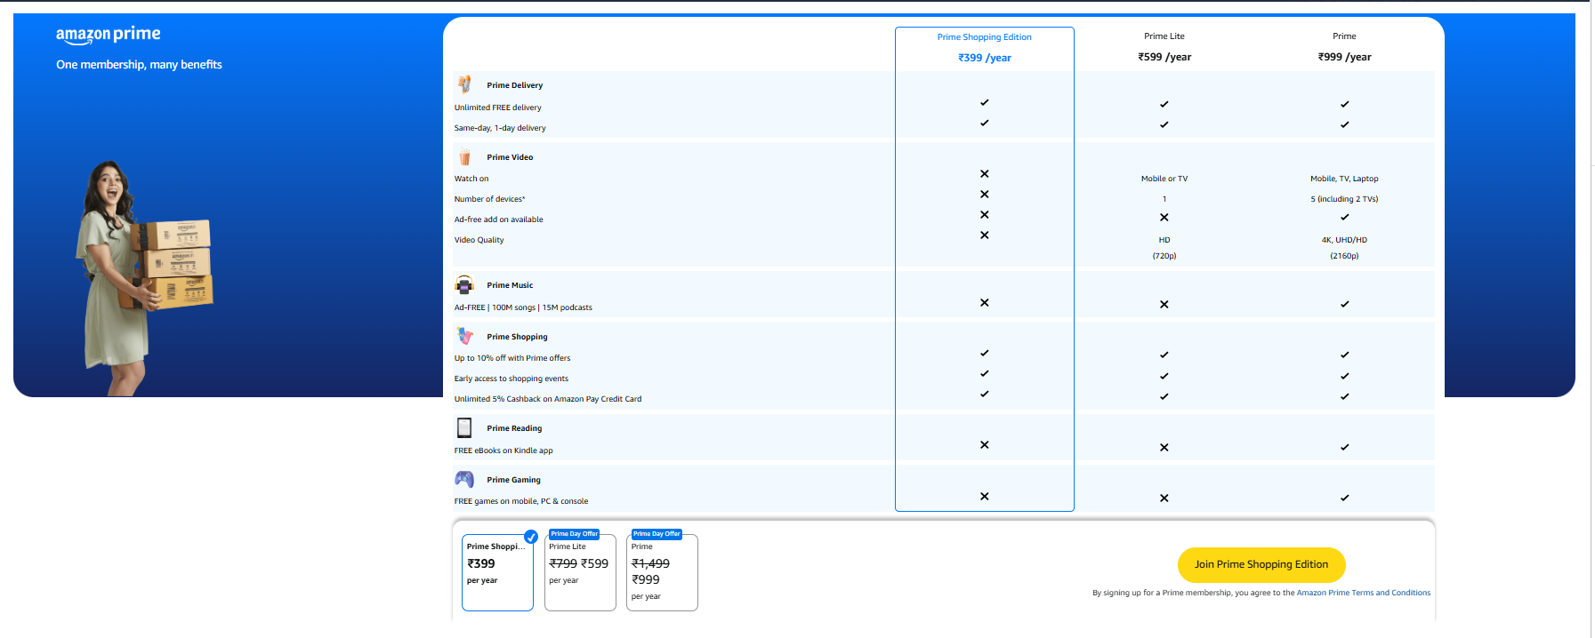Click the Prime Delivery package icon
The height and width of the screenshot is (638, 1595).
coord(464,84)
